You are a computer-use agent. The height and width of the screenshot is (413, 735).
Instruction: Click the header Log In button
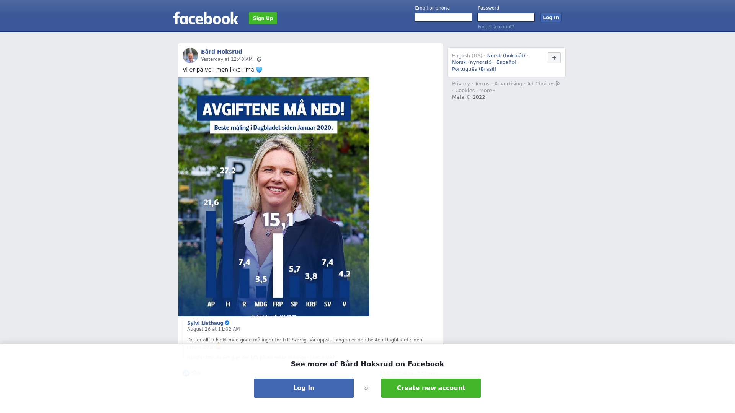click(550, 18)
